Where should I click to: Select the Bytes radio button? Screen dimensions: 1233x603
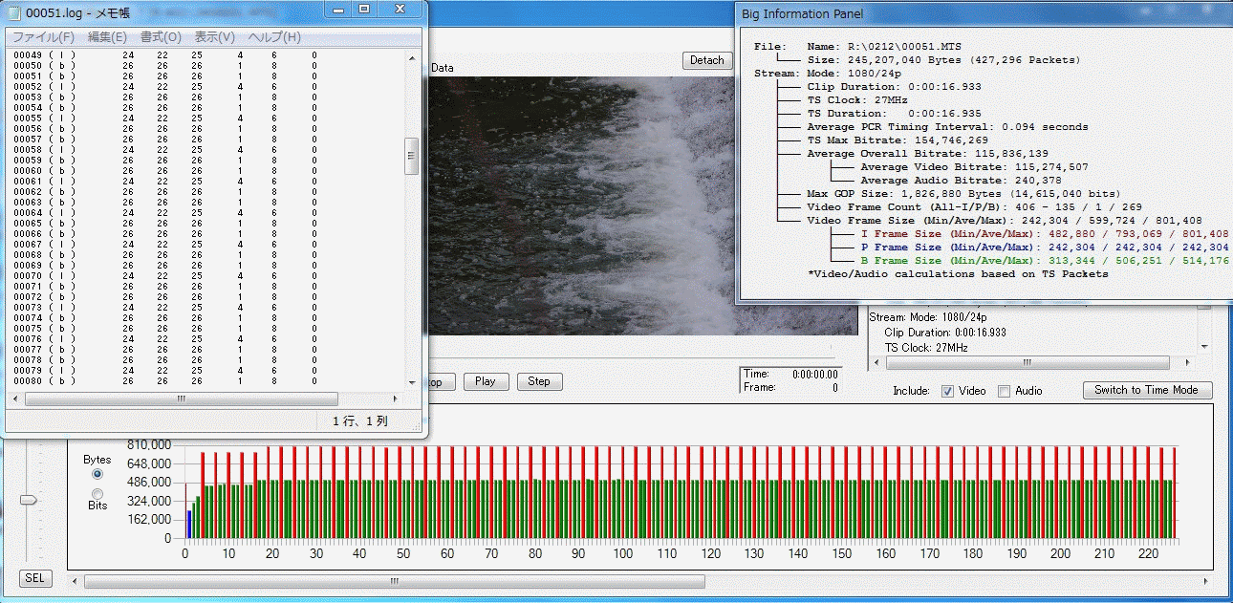[97, 474]
